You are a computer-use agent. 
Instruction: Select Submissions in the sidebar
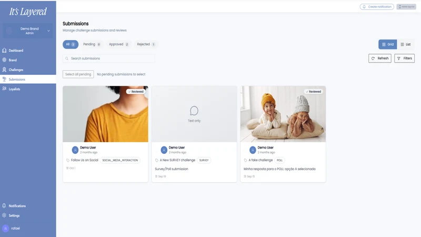[x=28, y=80]
